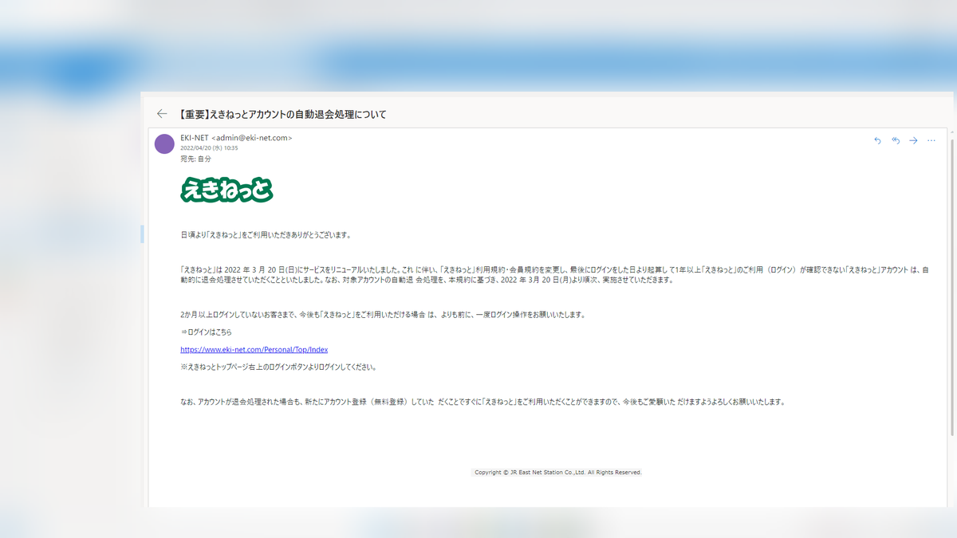
Task: Click the reply arrow icon
Action: point(878,141)
